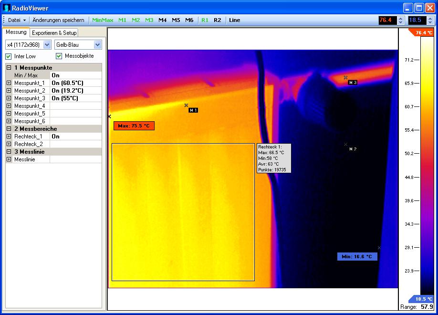Click the upper temperature limit field 76.4
The width and height of the screenshot is (438, 315).
point(386,20)
